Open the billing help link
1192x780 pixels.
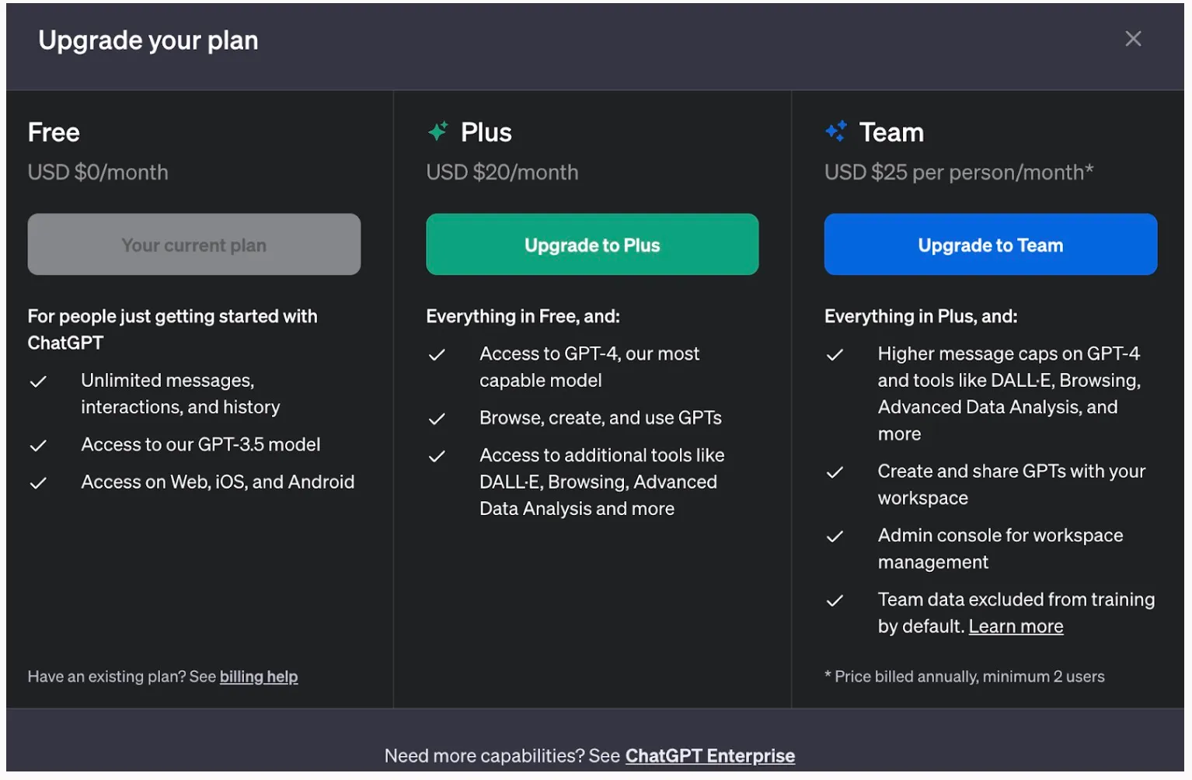click(259, 677)
